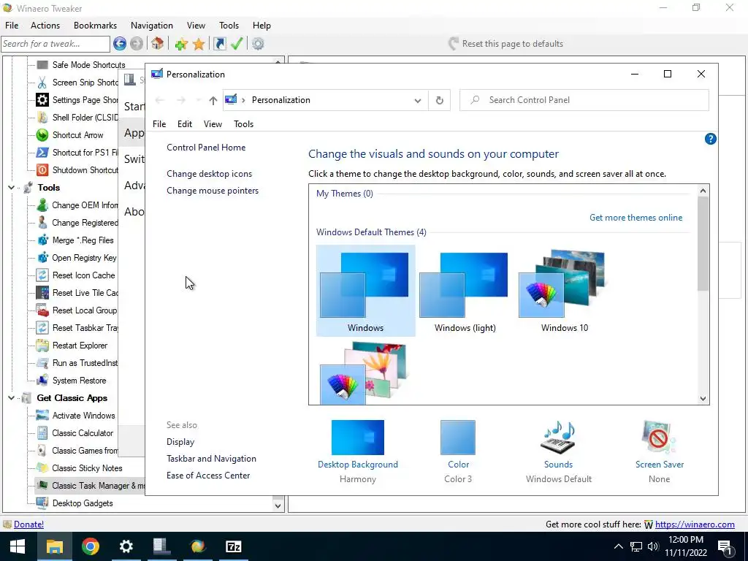Click themes list scroll-down arrow
Screen dimensions: 748x561
(x=703, y=398)
